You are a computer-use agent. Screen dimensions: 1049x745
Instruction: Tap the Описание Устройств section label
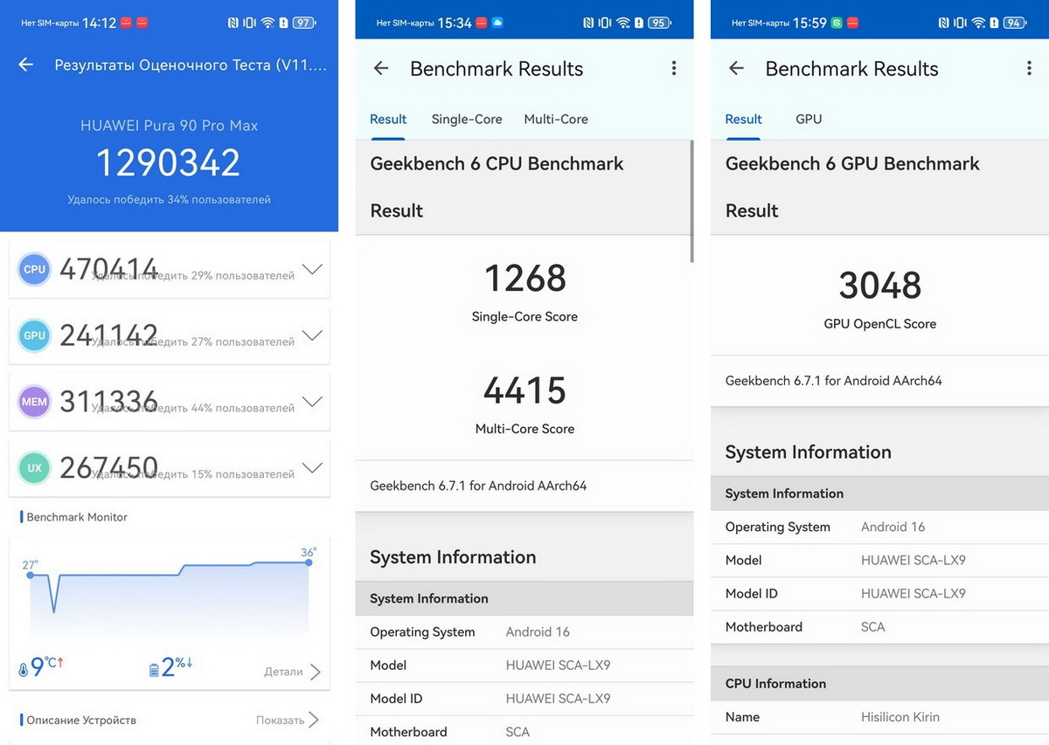click(x=81, y=721)
